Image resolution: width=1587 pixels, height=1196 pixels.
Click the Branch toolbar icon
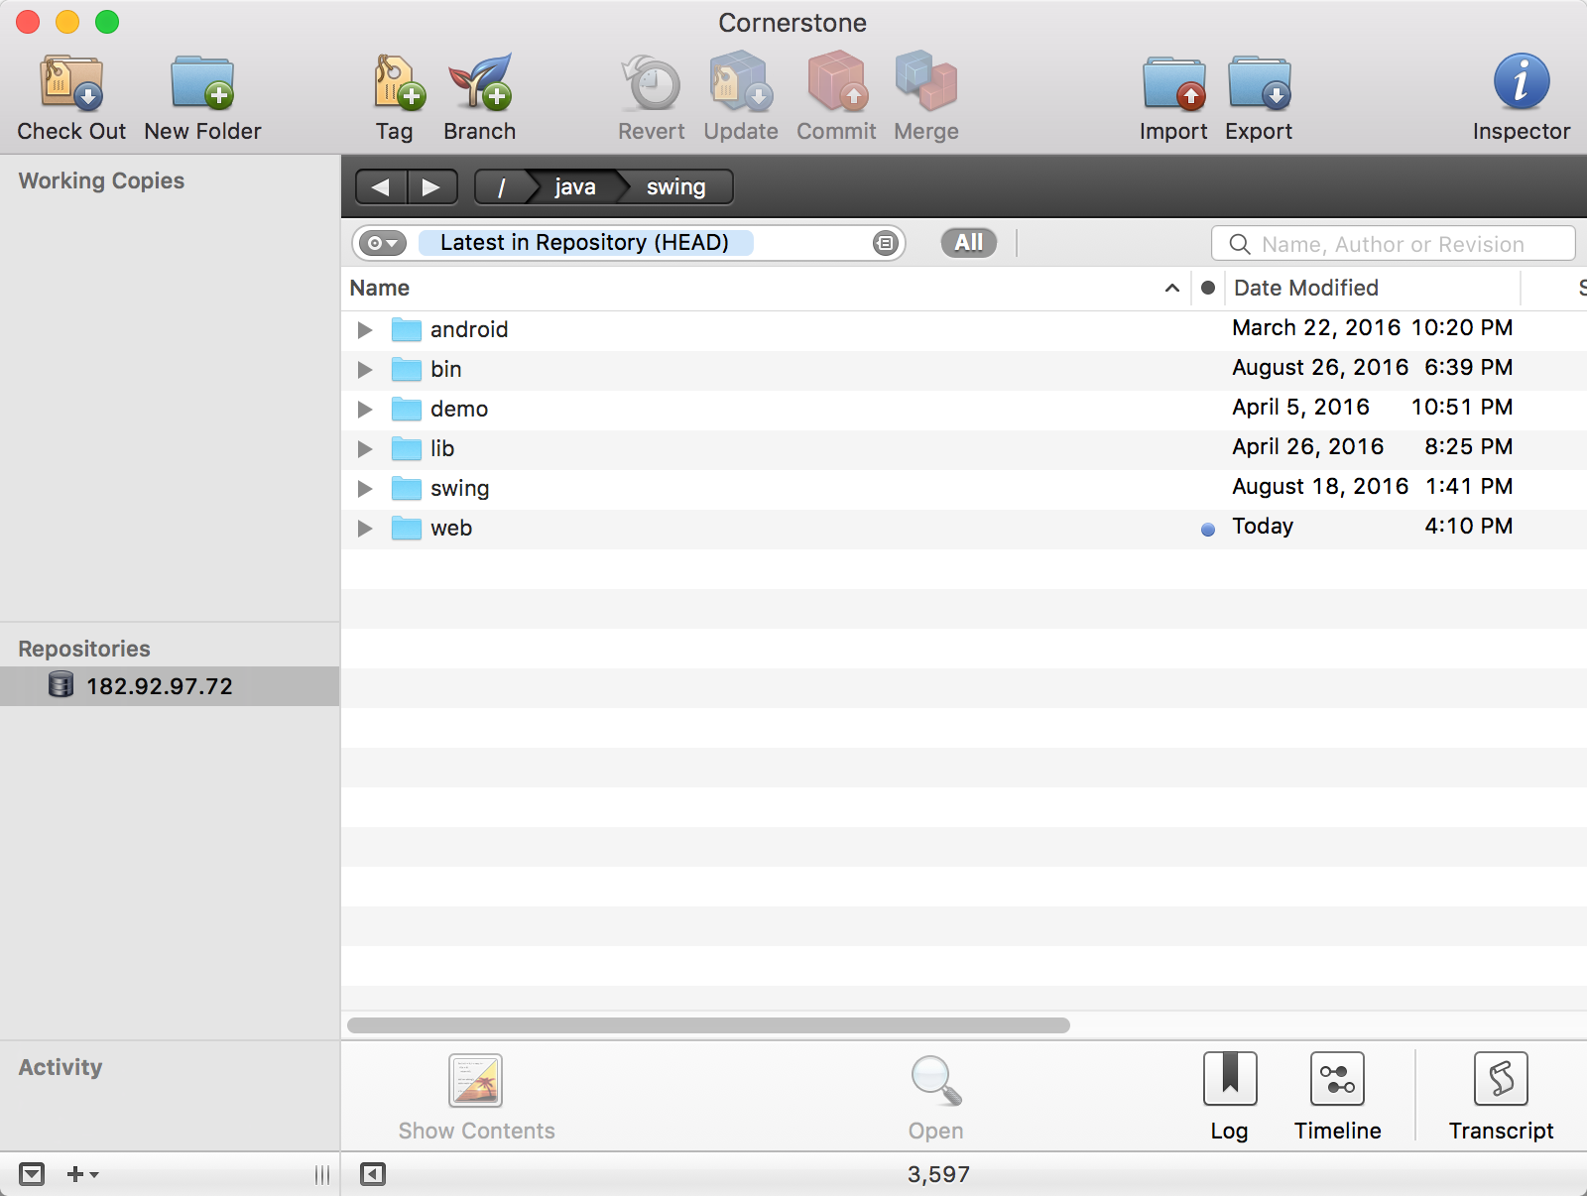coord(480,81)
